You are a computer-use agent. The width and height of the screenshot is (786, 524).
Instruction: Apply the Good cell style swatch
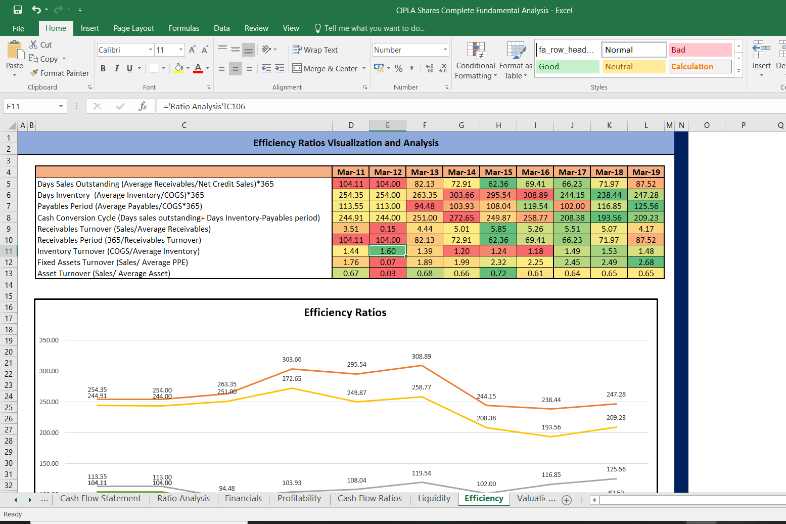pyautogui.click(x=567, y=66)
